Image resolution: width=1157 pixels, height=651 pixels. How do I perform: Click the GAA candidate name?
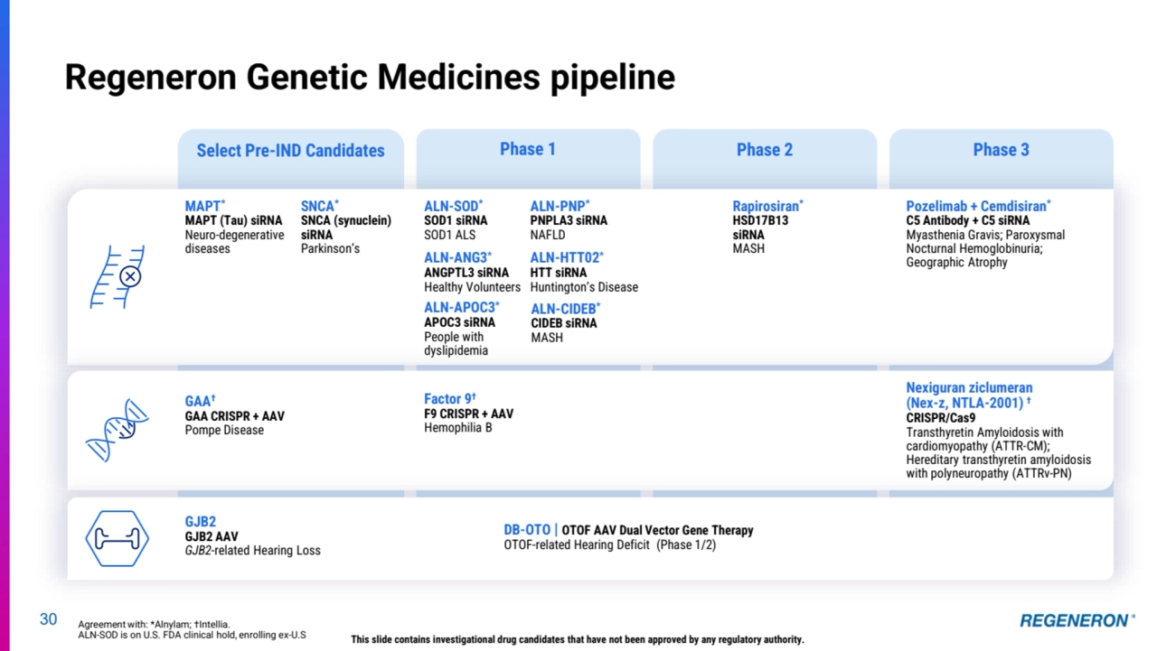pos(201,402)
